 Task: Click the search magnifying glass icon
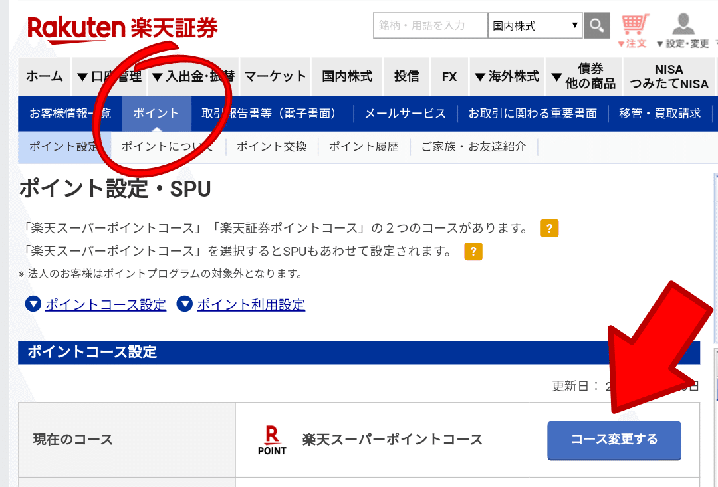click(596, 25)
